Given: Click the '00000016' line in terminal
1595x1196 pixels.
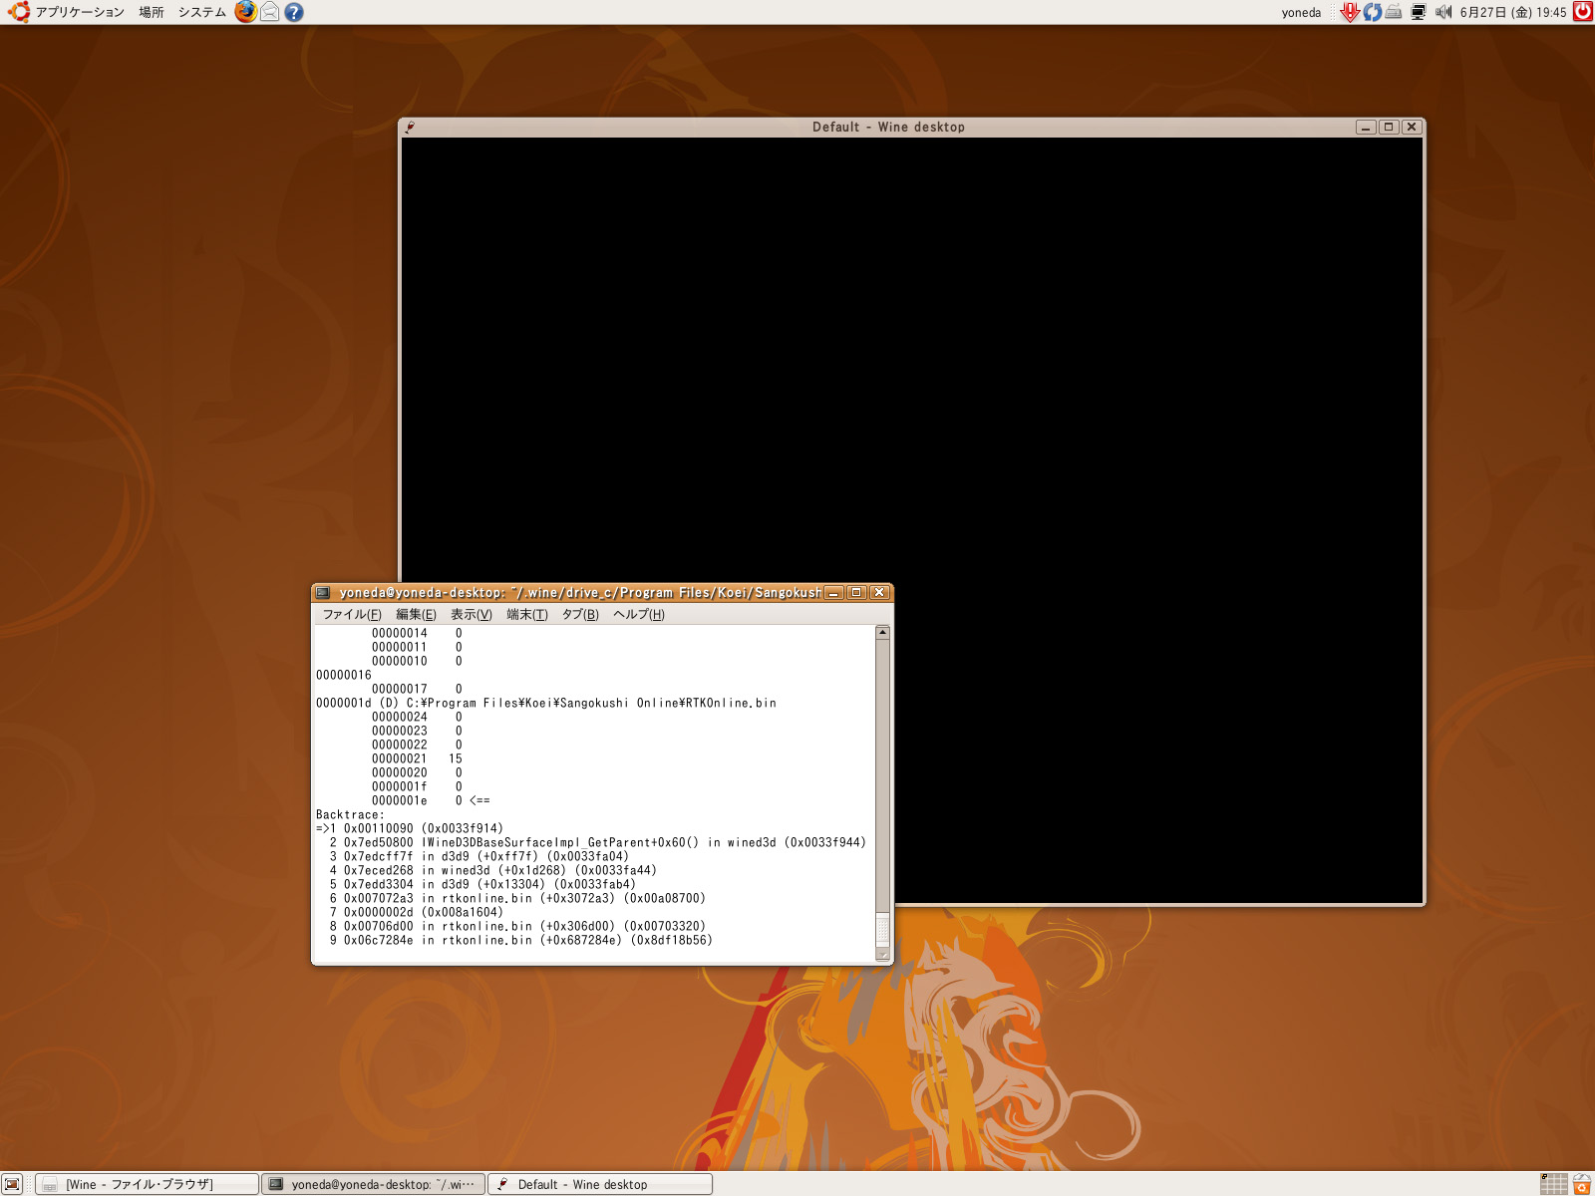Looking at the screenshot, I should [x=344, y=675].
